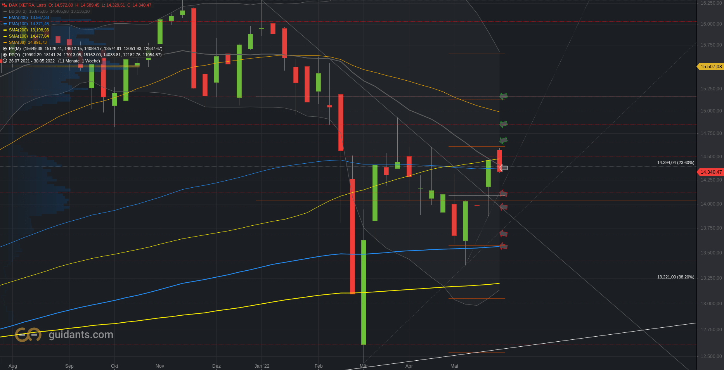Click the yellow 15.507,08 price tag on axis

[x=710, y=67]
